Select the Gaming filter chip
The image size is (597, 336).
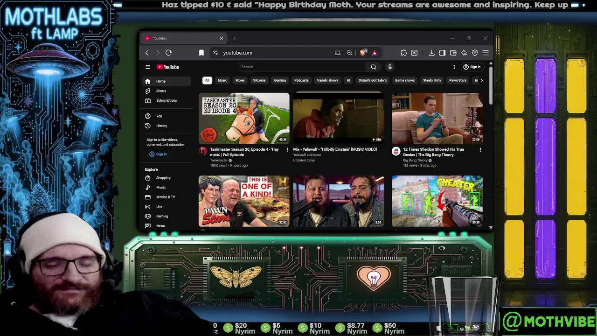[280, 80]
